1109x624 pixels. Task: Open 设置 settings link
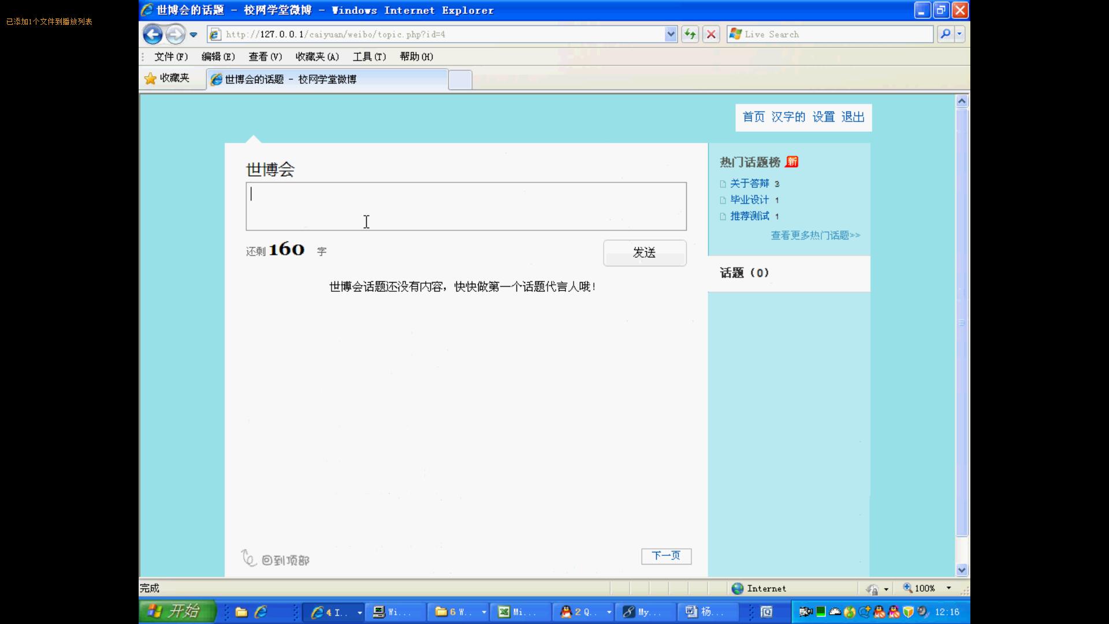(823, 117)
